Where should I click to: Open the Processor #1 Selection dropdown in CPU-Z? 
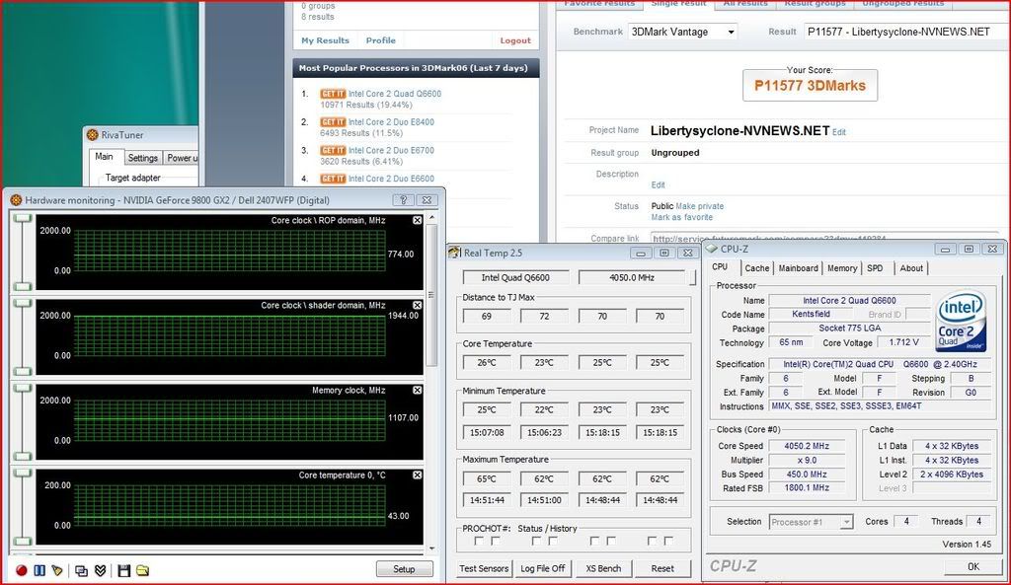pos(812,522)
